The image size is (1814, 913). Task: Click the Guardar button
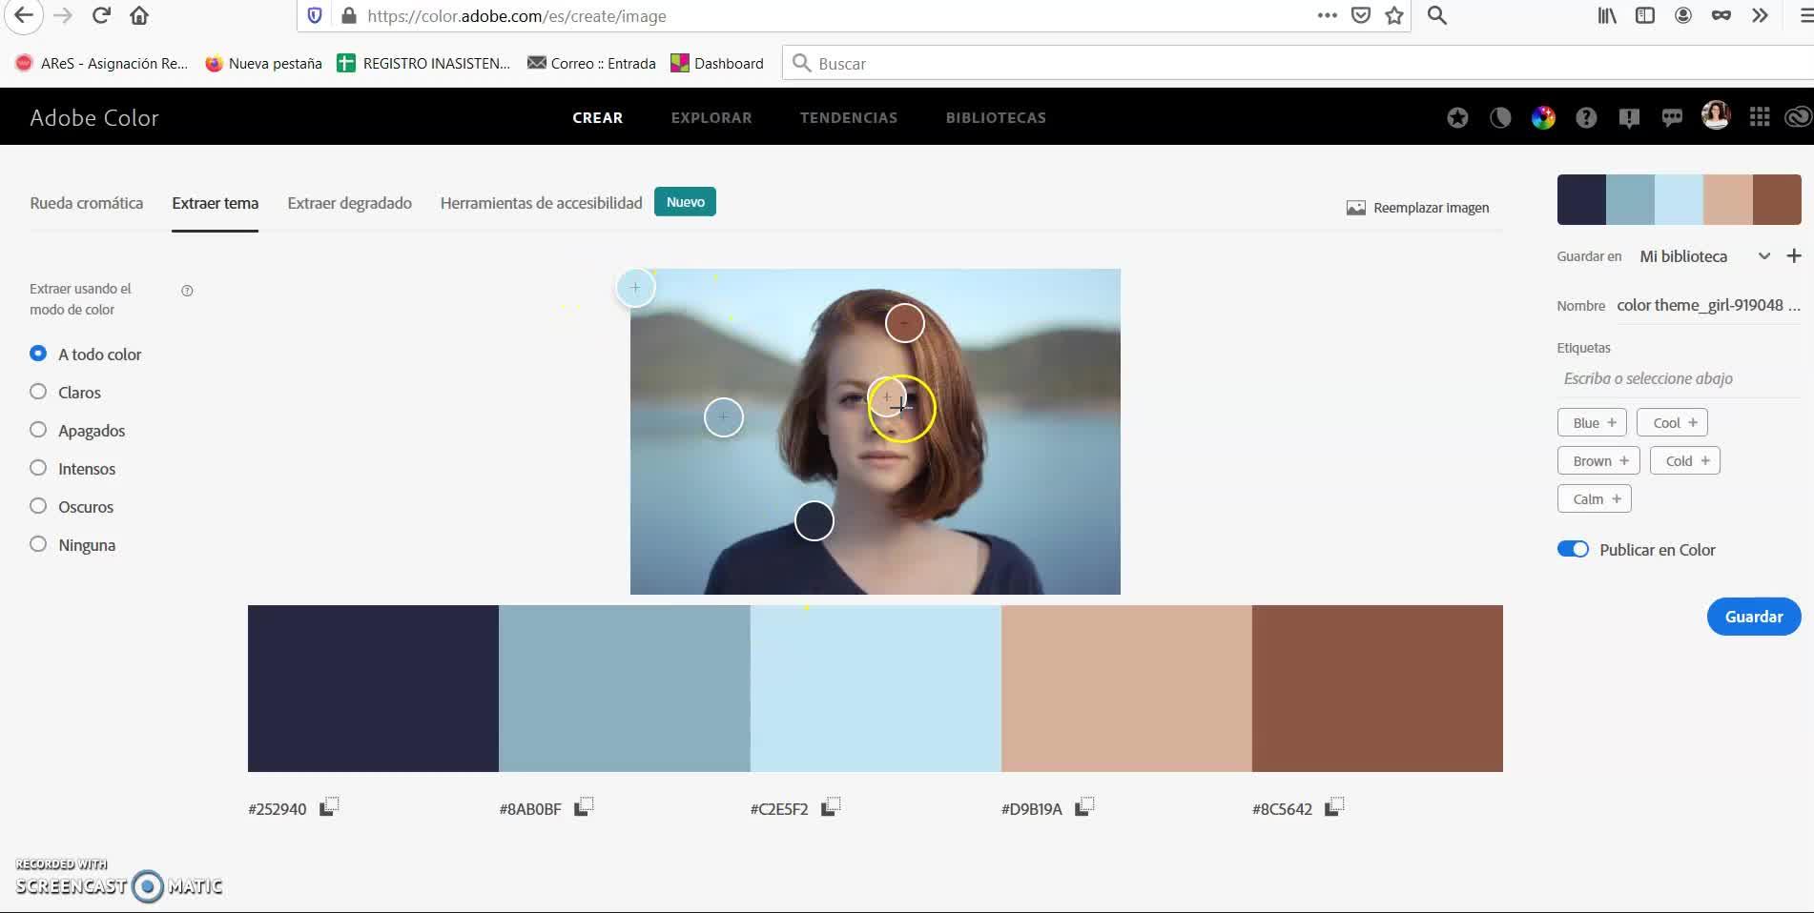coord(1753,617)
